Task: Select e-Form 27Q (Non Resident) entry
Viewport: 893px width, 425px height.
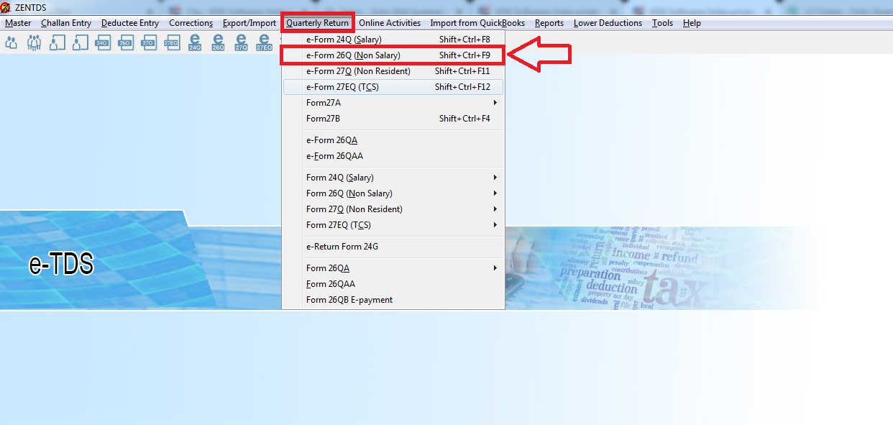Action: click(x=393, y=71)
